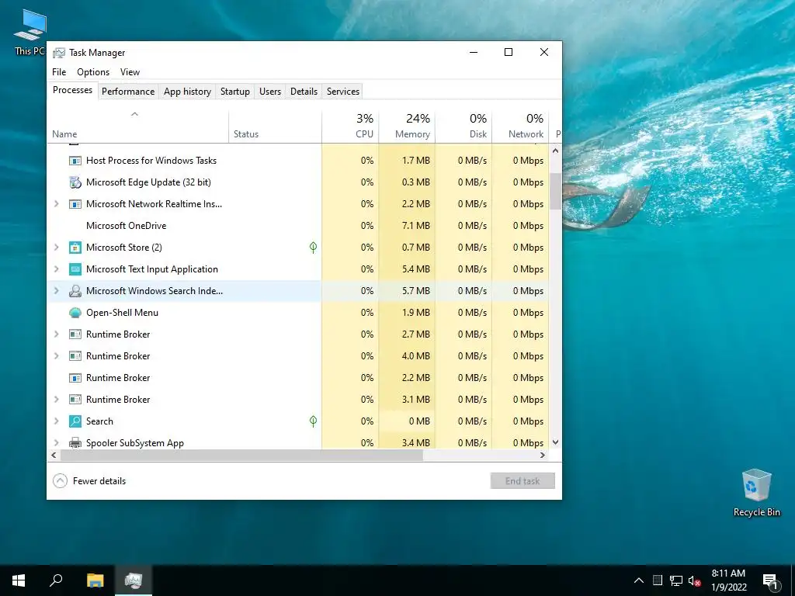This screenshot has height=596, width=795.
Task: Click the Spooler SubSystem App printer icon
Action: 75,443
